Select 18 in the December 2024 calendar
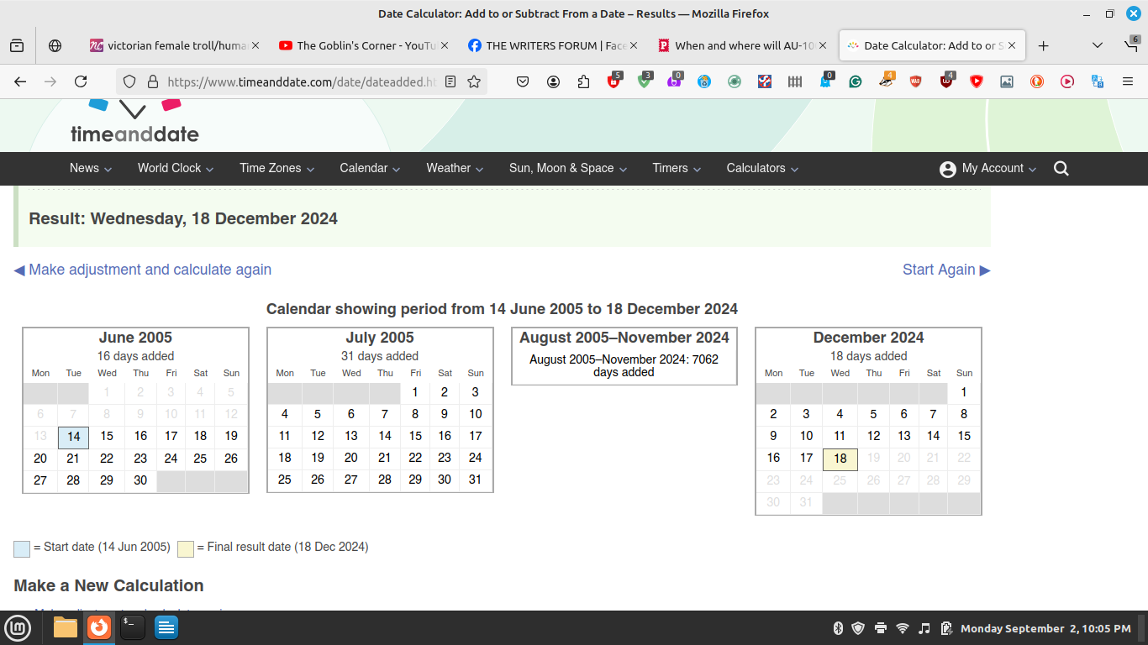The width and height of the screenshot is (1148, 645). tap(840, 459)
